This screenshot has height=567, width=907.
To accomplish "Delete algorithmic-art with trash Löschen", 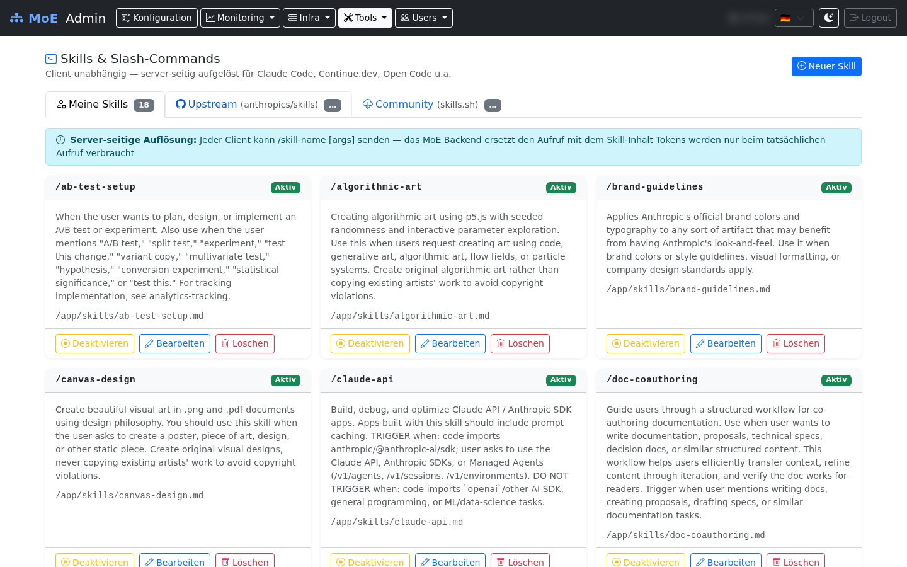I will tap(520, 343).
